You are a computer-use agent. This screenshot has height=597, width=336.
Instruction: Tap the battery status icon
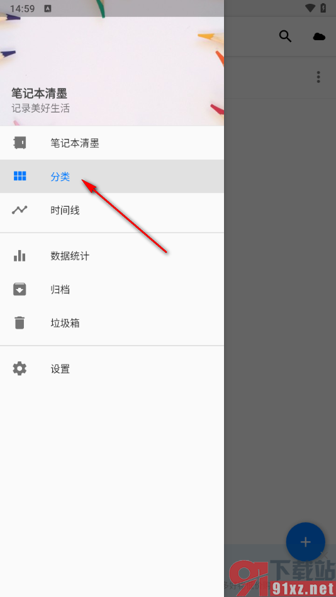click(323, 8)
